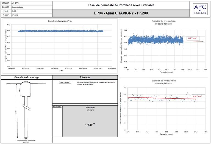Click the Date axis label
This screenshot has height=144, width=211.
[x=62, y=71]
